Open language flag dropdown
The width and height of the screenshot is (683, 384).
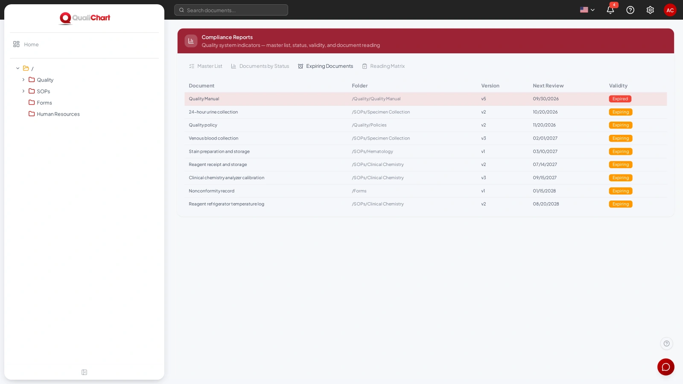(587, 10)
